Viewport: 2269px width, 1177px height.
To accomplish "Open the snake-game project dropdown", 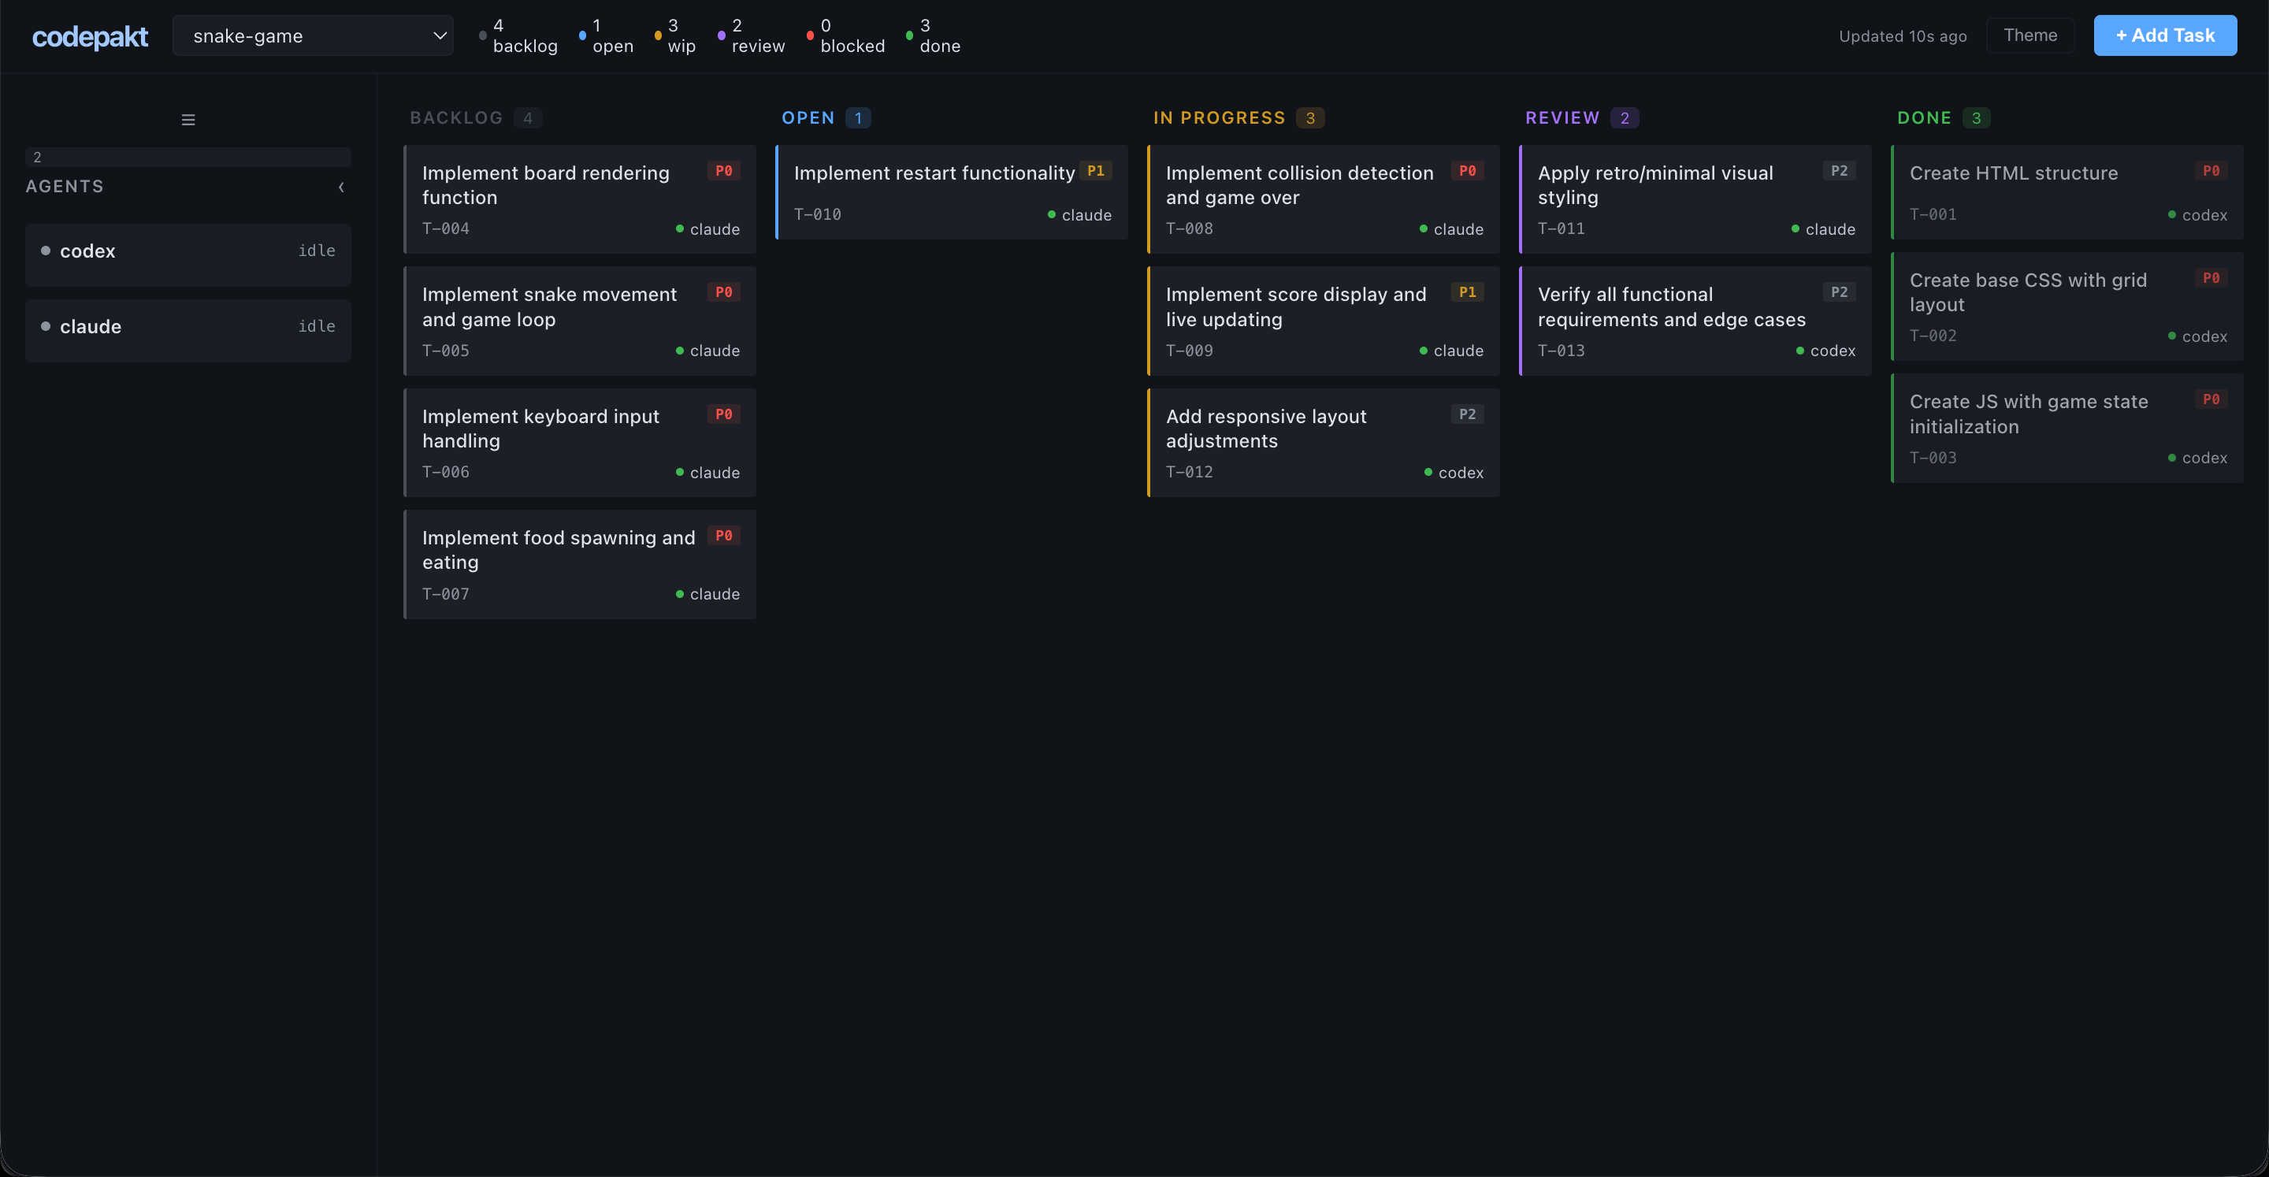I will pos(313,36).
